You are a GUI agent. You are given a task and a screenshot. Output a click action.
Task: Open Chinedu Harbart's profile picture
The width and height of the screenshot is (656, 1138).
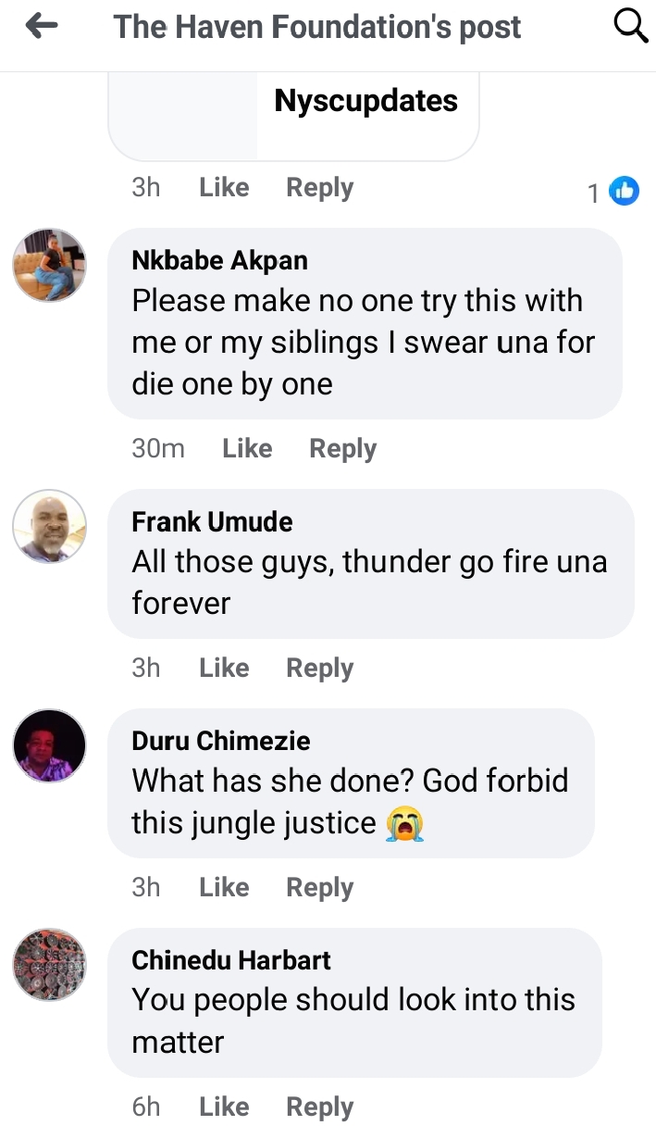(x=49, y=965)
